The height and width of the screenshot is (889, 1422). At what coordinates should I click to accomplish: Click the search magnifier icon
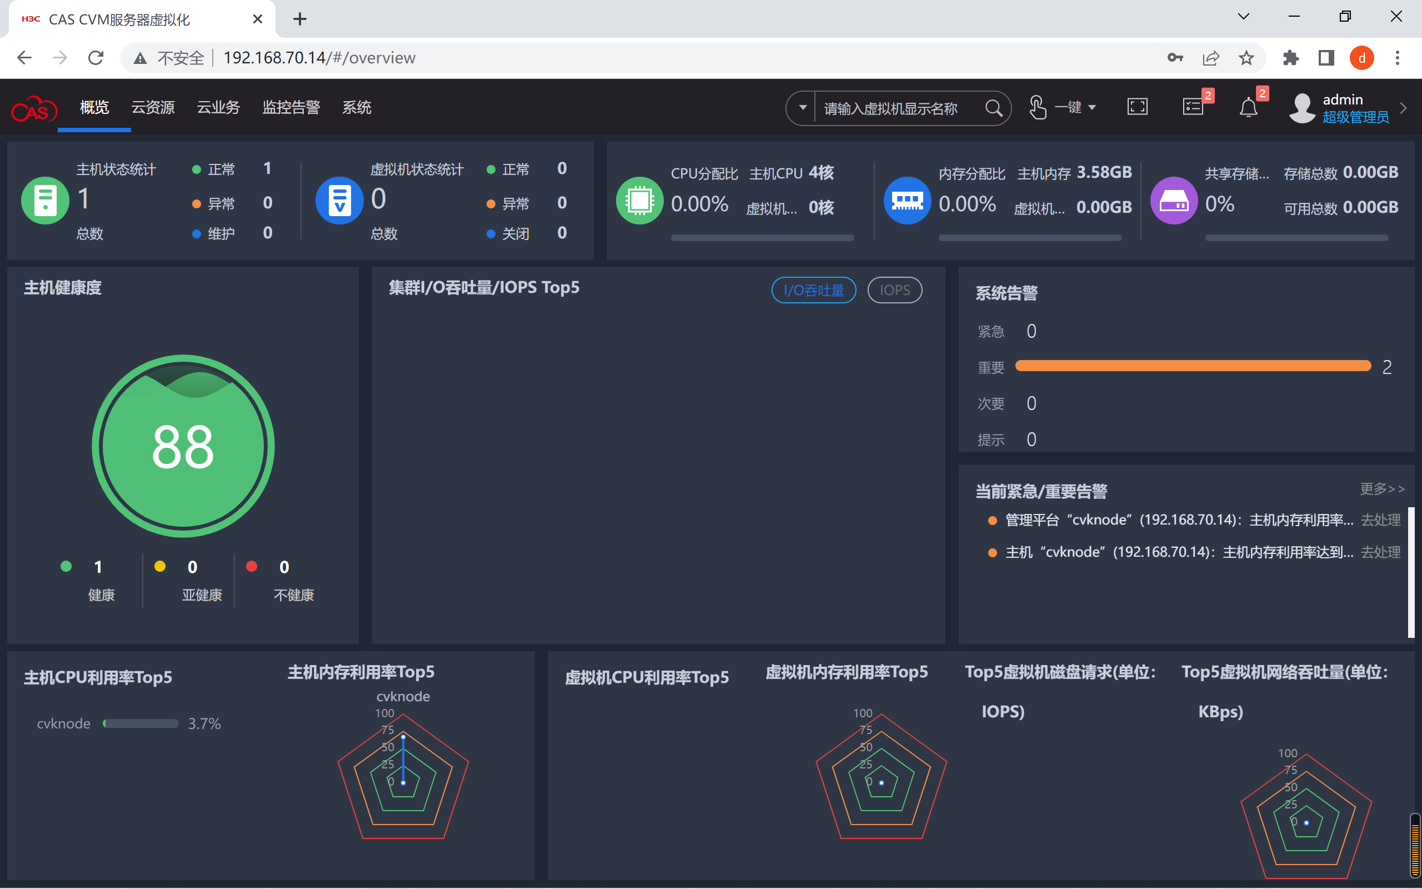(993, 108)
